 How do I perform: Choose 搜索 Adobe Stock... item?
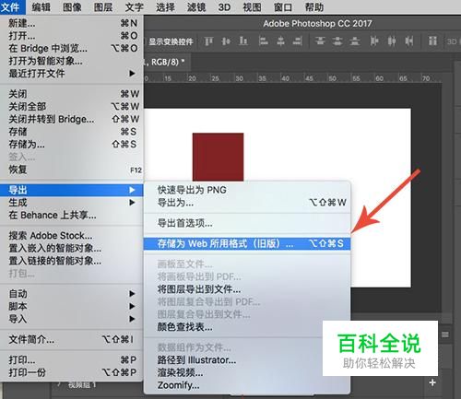(x=72, y=236)
